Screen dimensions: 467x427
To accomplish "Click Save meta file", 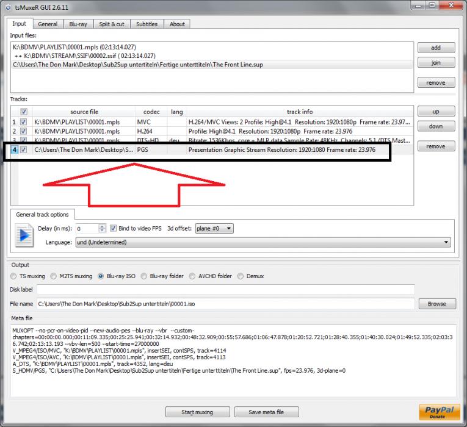I will pos(266,412).
